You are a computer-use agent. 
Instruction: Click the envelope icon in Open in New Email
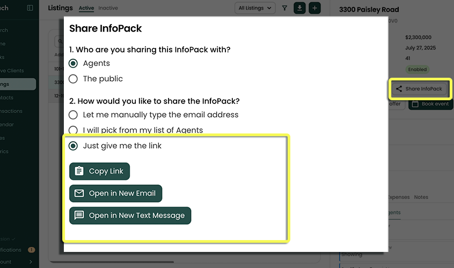[x=79, y=193]
